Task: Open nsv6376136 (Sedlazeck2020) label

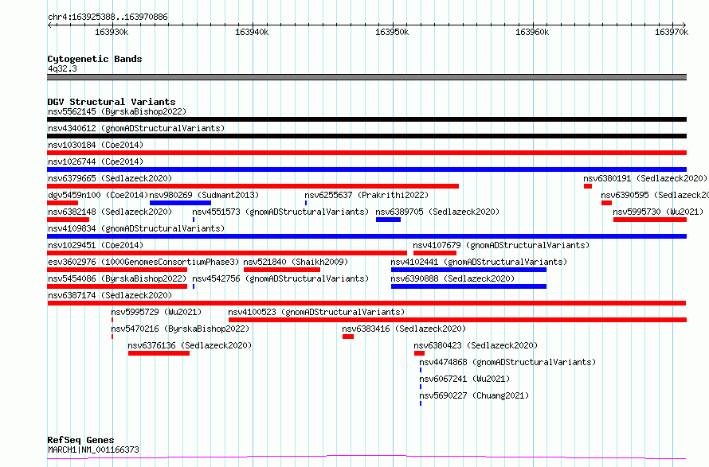Action: coord(190,345)
